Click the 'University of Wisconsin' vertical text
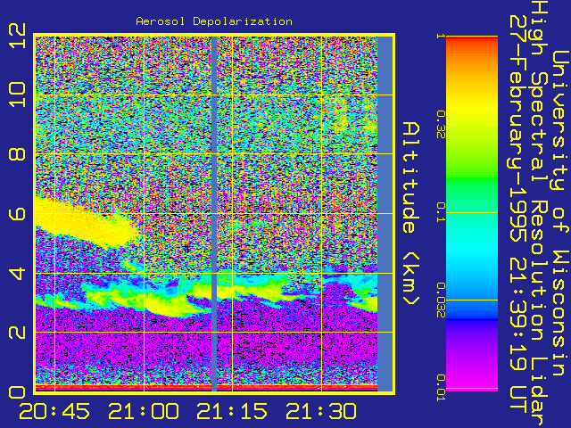This screenshot has height=428, width=571. pyautogui.click(x=560, y=213)
